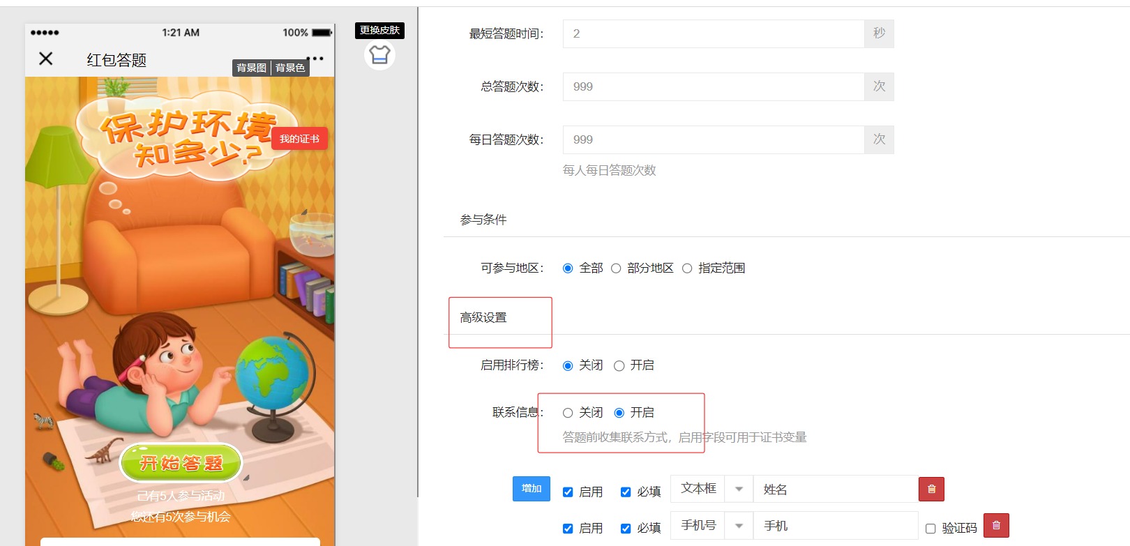Click the 总答题次数 input field
The image size is (1130, 546).
point(714,86)
